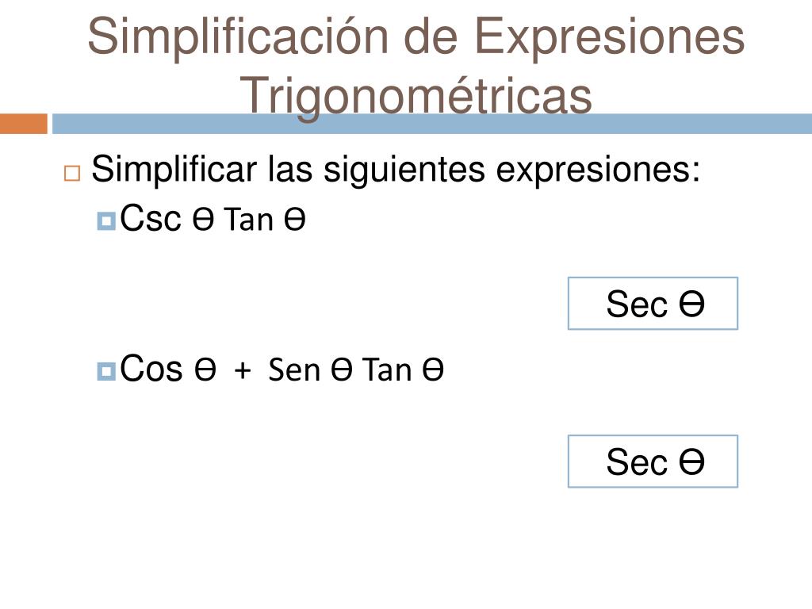
Task: Click theta symbol in first answer box
Action: [x=691, y=304]
